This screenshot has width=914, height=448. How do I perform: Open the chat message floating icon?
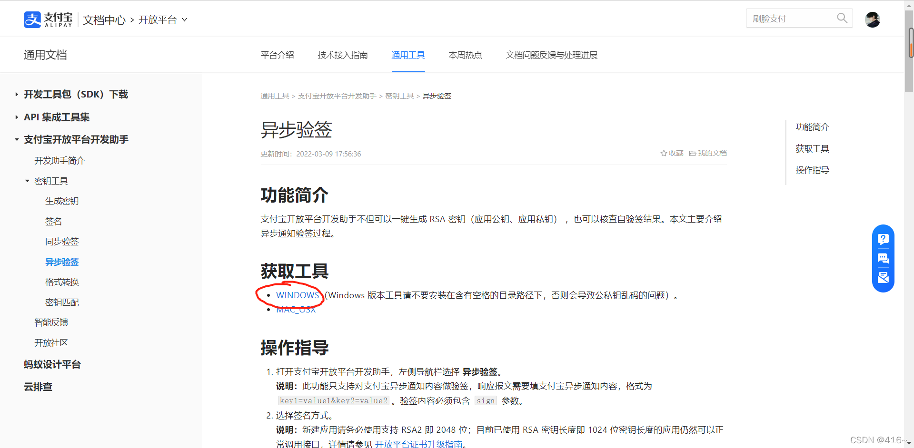(x=883, y=258)
